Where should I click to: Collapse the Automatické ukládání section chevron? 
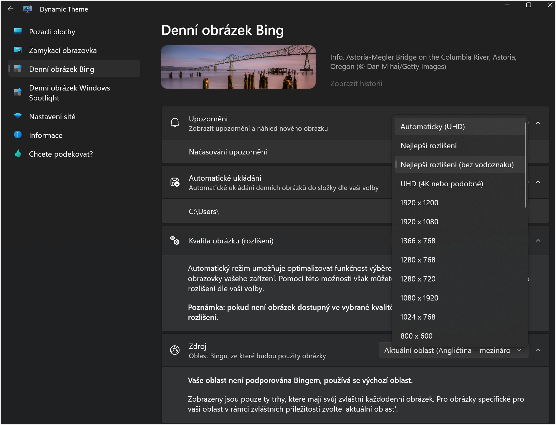click(x=538, y=182)
